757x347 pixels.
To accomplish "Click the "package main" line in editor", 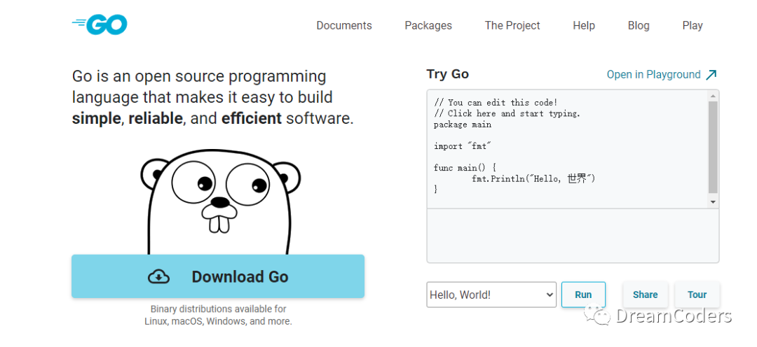I will [x=463, y=125].
